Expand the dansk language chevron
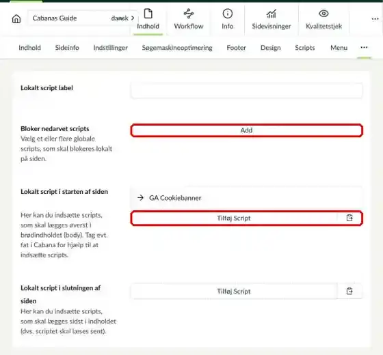The image size is (383, 355). 133,18
